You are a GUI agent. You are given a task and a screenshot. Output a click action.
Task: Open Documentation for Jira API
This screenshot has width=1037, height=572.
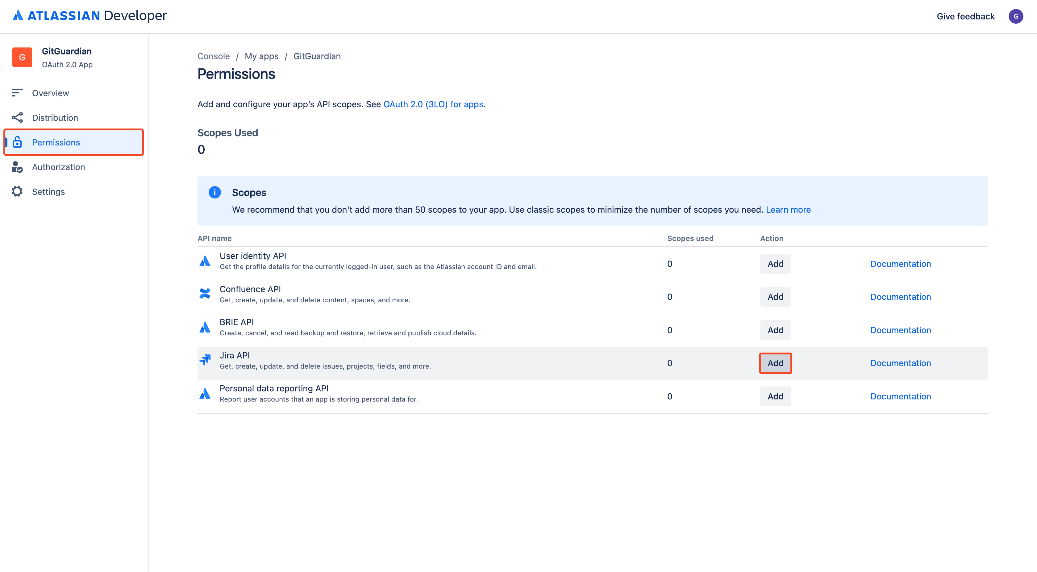[x=901, y=363]
